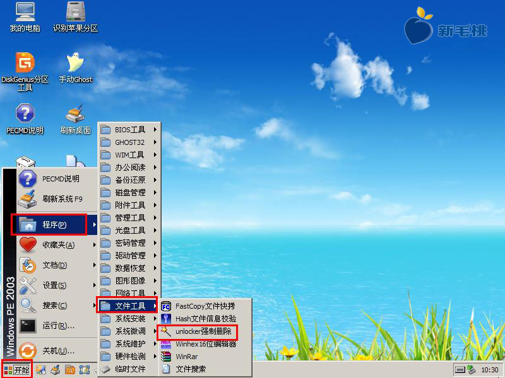505x378 pixels.
Task: Click the folder search quick launch icon
Action: [x=70, y=370]
